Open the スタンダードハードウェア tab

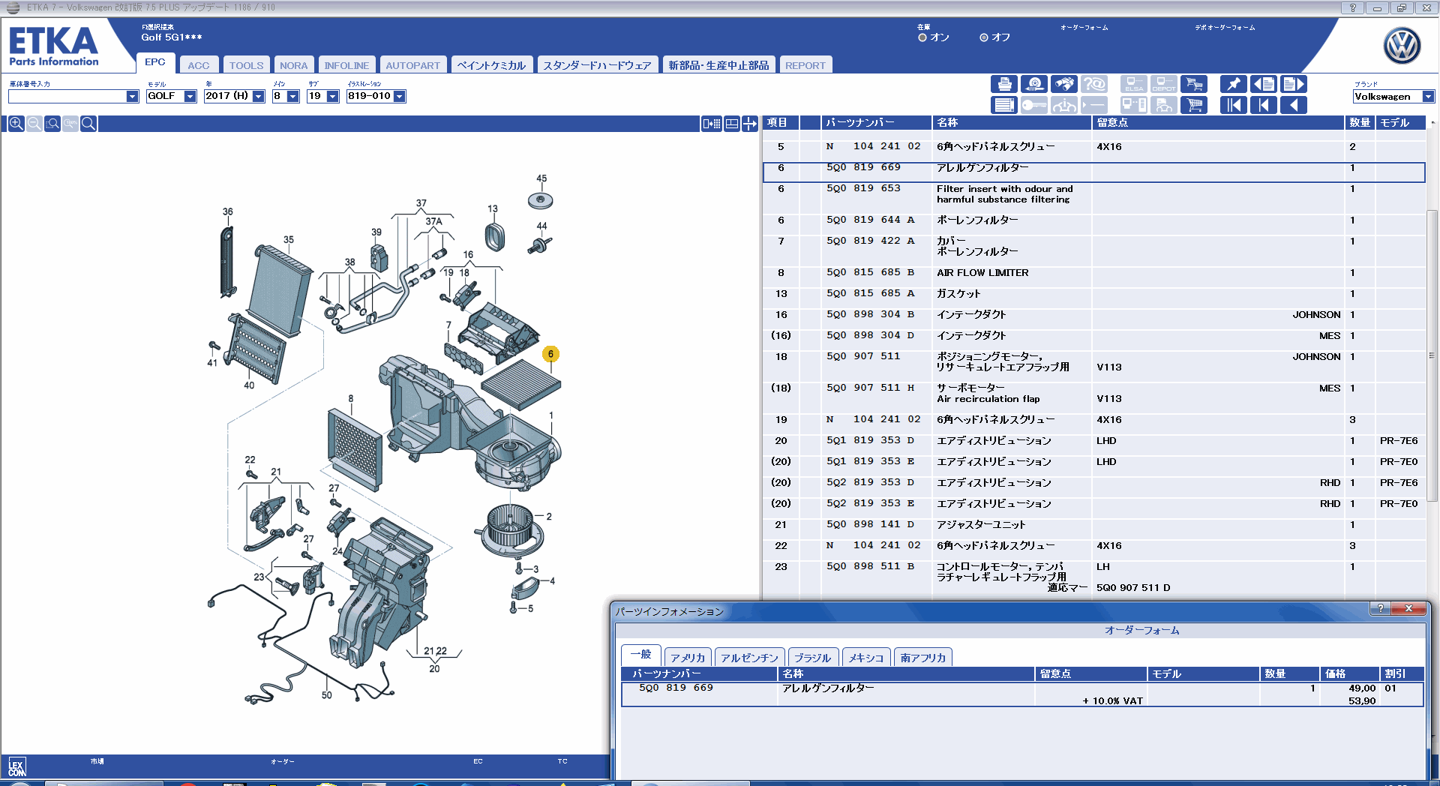[598, 65]
